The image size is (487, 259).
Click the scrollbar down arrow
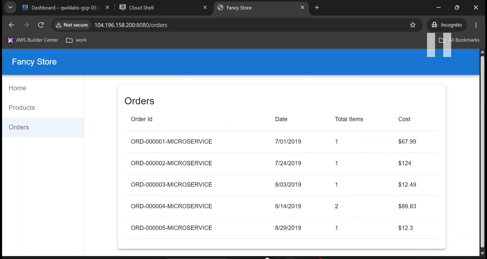tap(483, 253)
